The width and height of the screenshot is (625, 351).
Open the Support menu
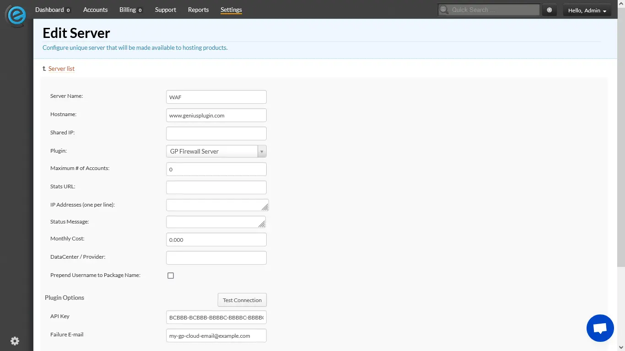(x=166, y=10)
